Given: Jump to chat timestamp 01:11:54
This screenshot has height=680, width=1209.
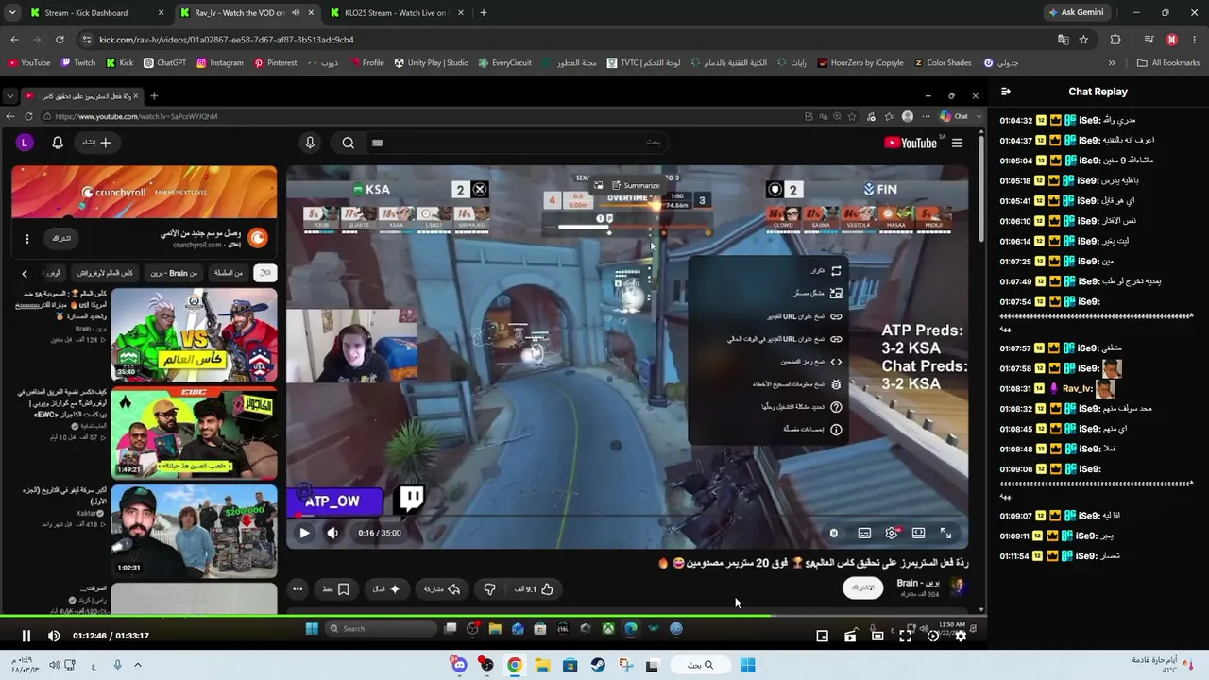Looking at the screenshot, I should pos(1015,556).
